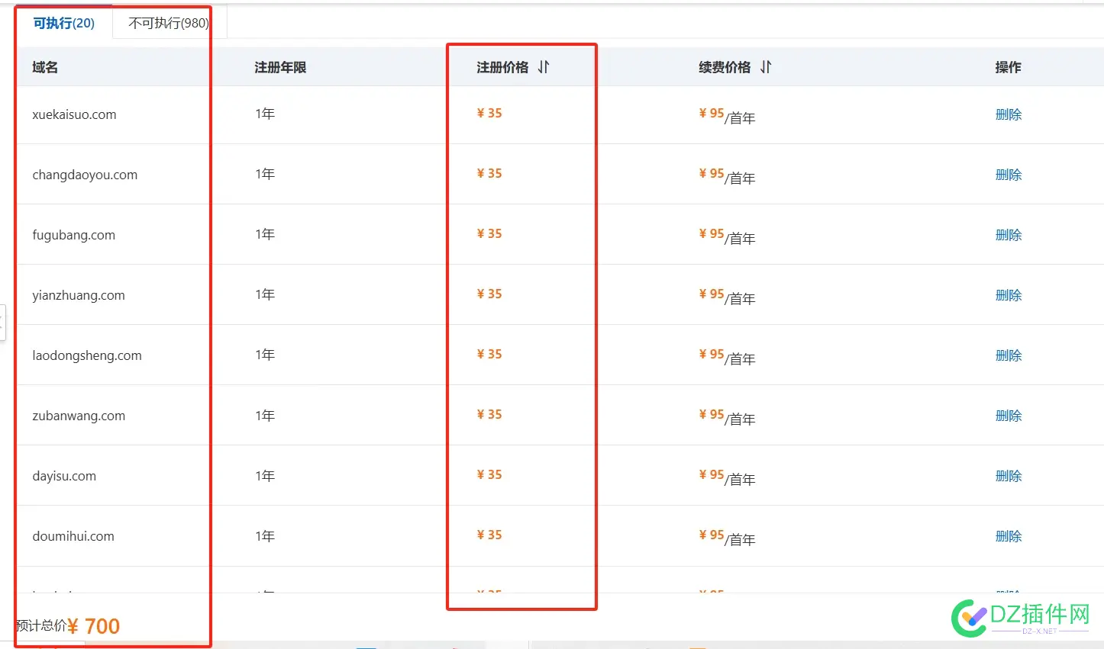Select doumihui.com domain cell
The image size is (1104, 649).
pos(73,536)
